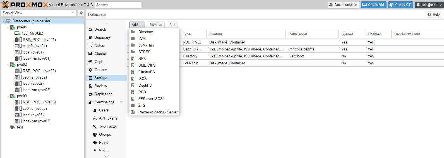Click the Backup floppy icon
The width and height of the screenshot is (444, 158).
[90, 86]
